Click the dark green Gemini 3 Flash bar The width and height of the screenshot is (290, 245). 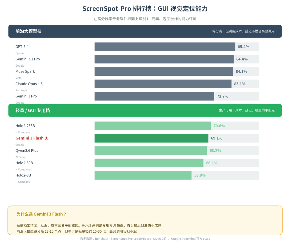pos(151,138)
